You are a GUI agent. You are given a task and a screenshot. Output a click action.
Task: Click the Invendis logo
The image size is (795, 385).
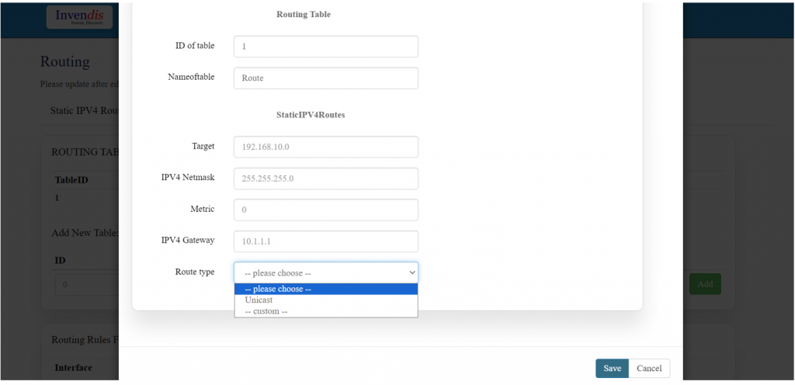tap(79, 18)
